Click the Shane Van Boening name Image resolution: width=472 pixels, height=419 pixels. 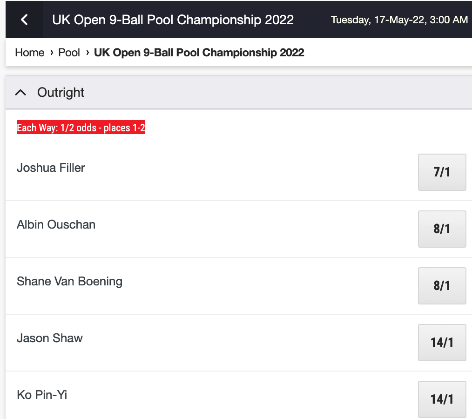click(69, 281)
